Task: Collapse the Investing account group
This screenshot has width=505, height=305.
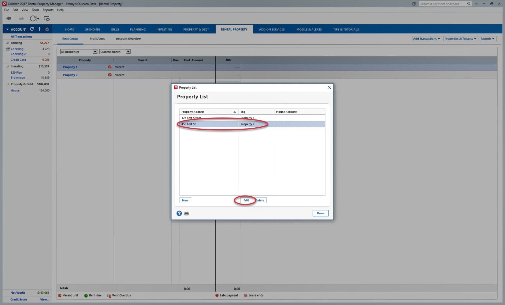Action: click(x=8, y=66)
